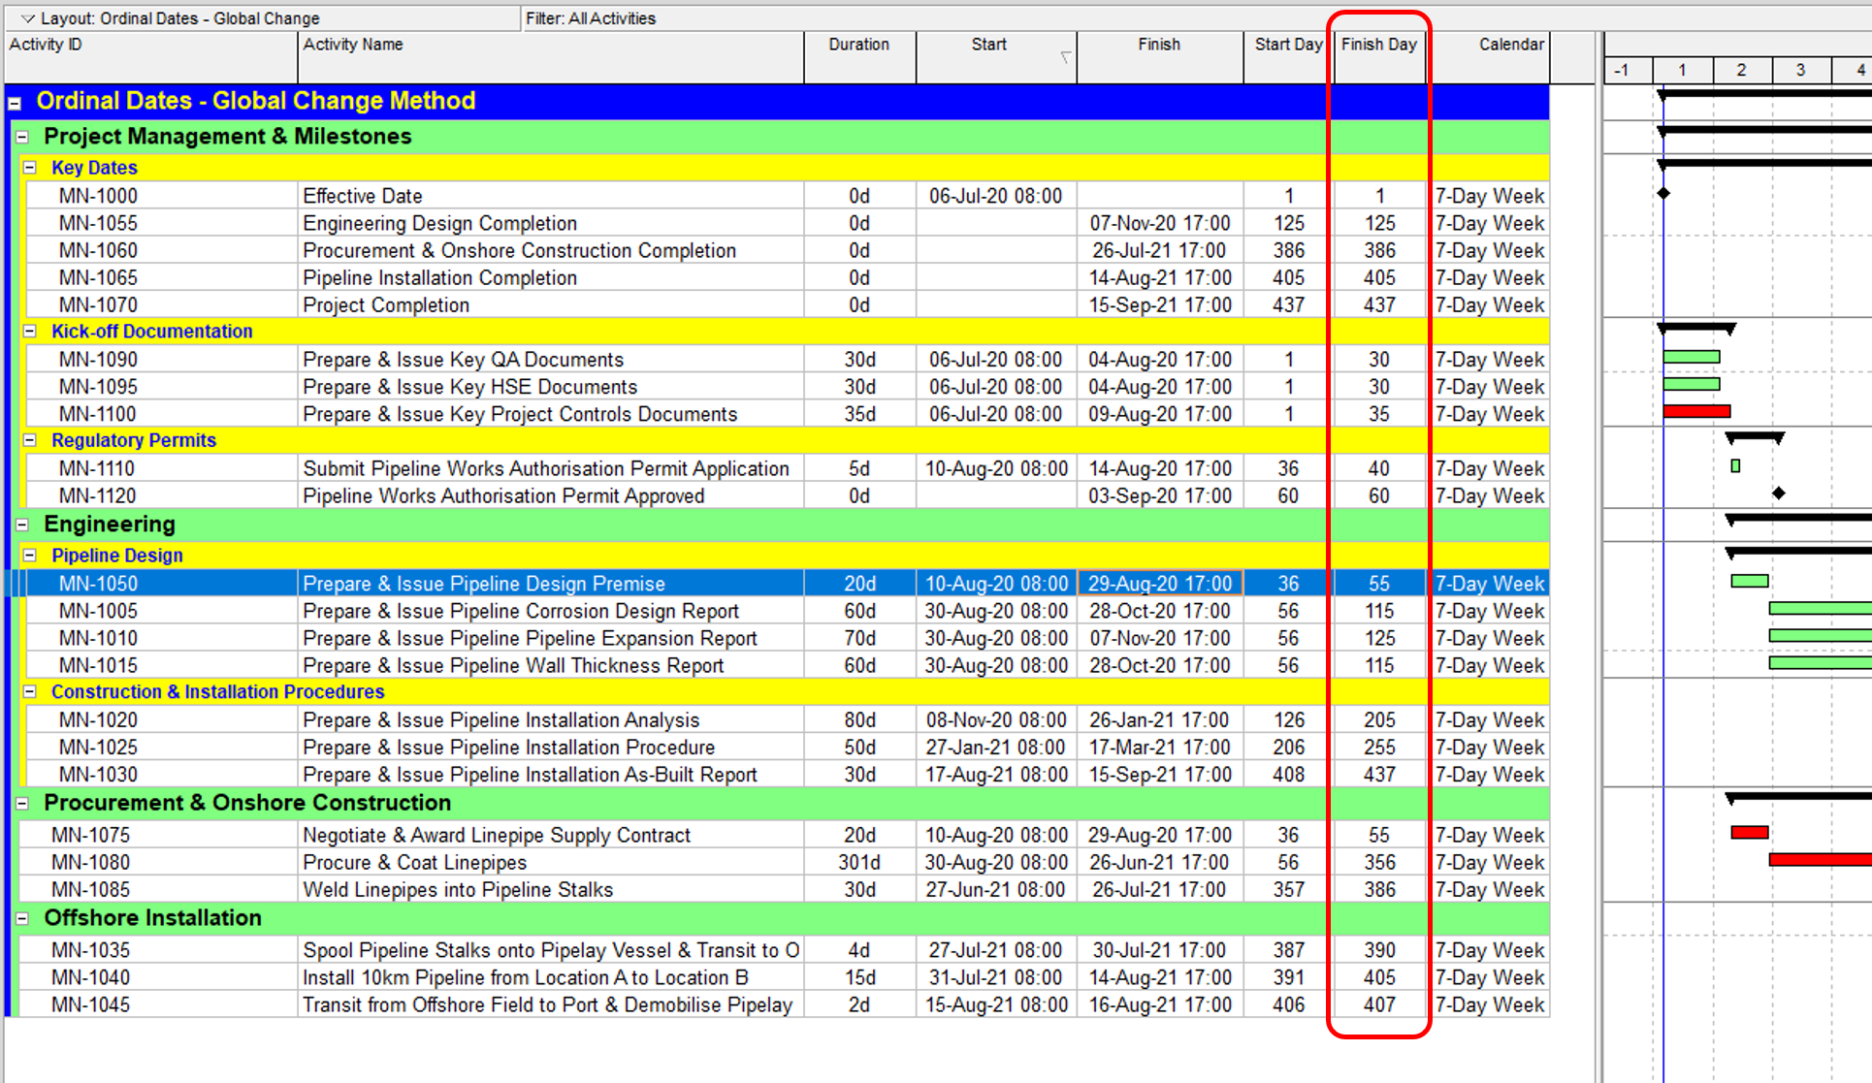The height and width of the screenshot is (1083, 1872).
Task: Select Prepare & Issue Pipeline Corrosion Design Report
Action: [x=521, y=611]
